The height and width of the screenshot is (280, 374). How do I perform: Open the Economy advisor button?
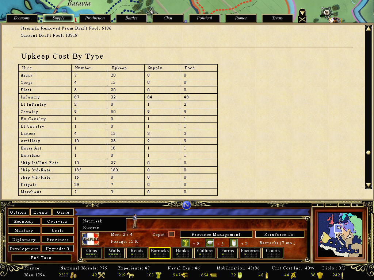click(24, 221)
